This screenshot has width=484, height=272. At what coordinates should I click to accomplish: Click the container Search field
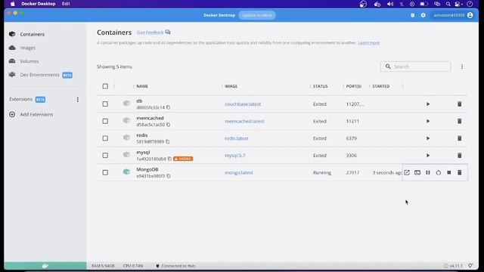pyautogui.click(x=415, y=66)
